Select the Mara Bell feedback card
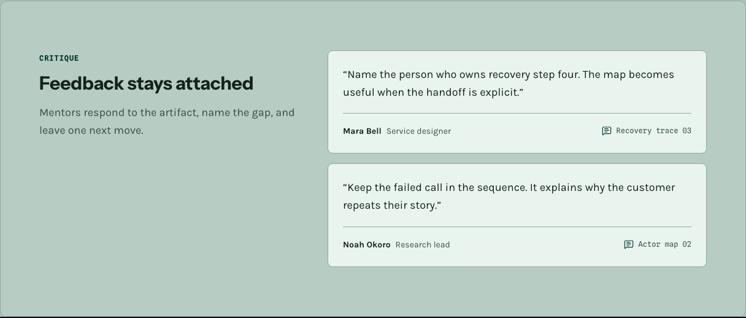746x318 pixels. (x=517, y=102)
